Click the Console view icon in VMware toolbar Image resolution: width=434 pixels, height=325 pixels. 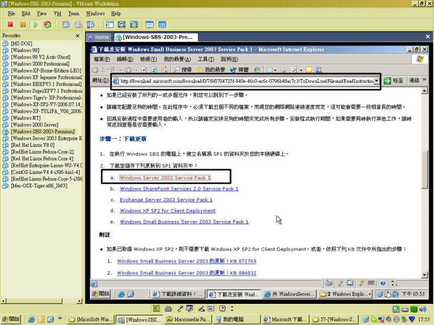tap(162, 24)
